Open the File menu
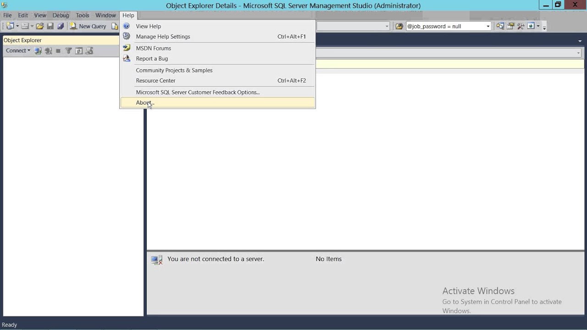The height and width of the screenshot is (330, 587). [x=7, y=15]
